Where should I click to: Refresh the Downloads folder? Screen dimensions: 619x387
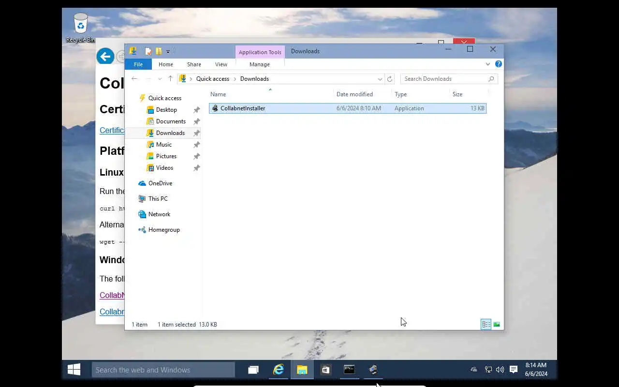[x=390, y=79]
